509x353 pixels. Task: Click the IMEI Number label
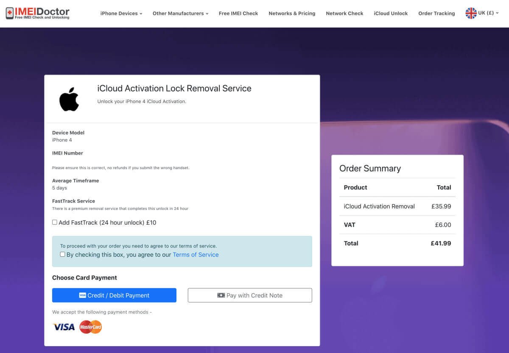point(67,153)
